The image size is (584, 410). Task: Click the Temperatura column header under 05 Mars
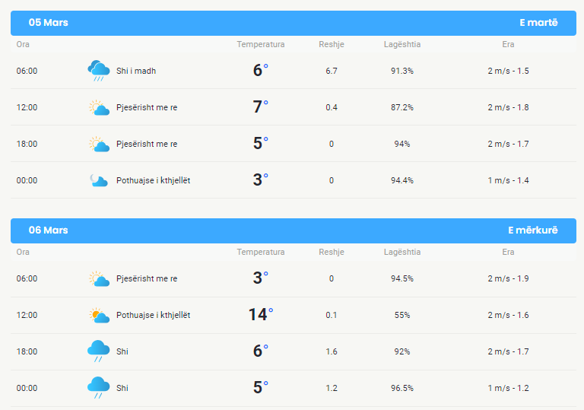(261, 44)
